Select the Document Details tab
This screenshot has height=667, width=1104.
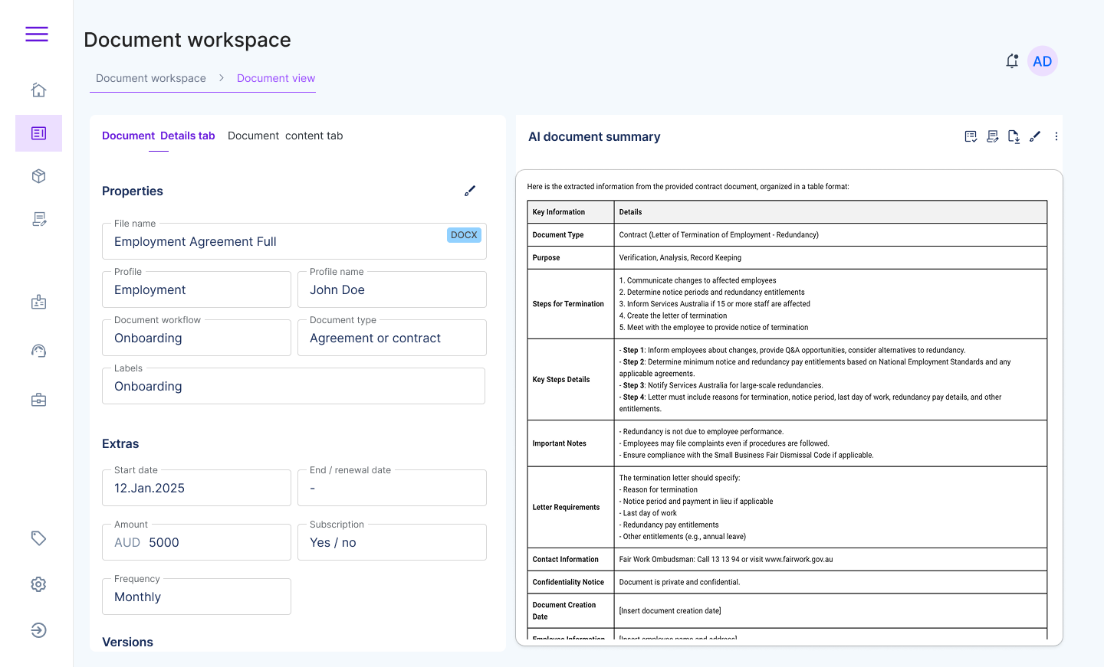159,136
